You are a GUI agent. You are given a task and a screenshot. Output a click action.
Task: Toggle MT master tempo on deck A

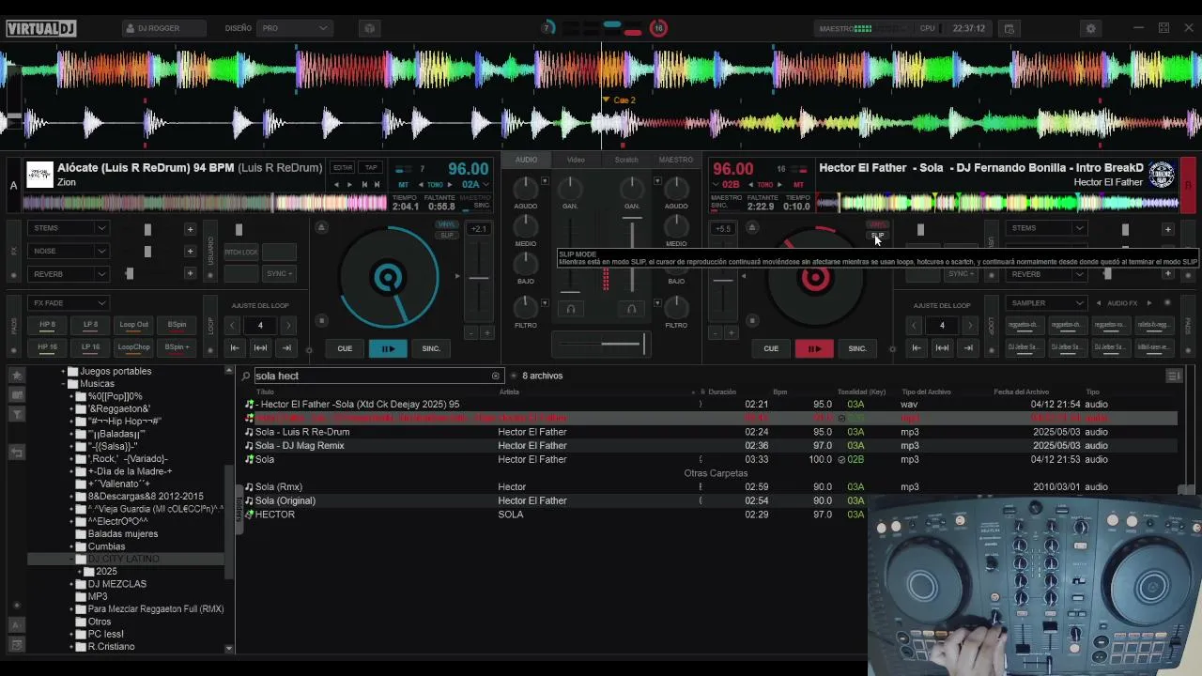404,185
